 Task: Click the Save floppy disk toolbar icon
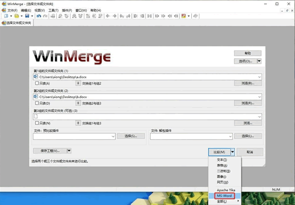pos(27,16)
